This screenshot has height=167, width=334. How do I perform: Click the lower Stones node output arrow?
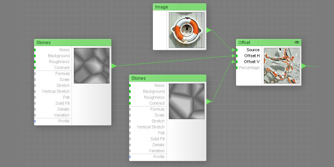(x=209, y=102)
